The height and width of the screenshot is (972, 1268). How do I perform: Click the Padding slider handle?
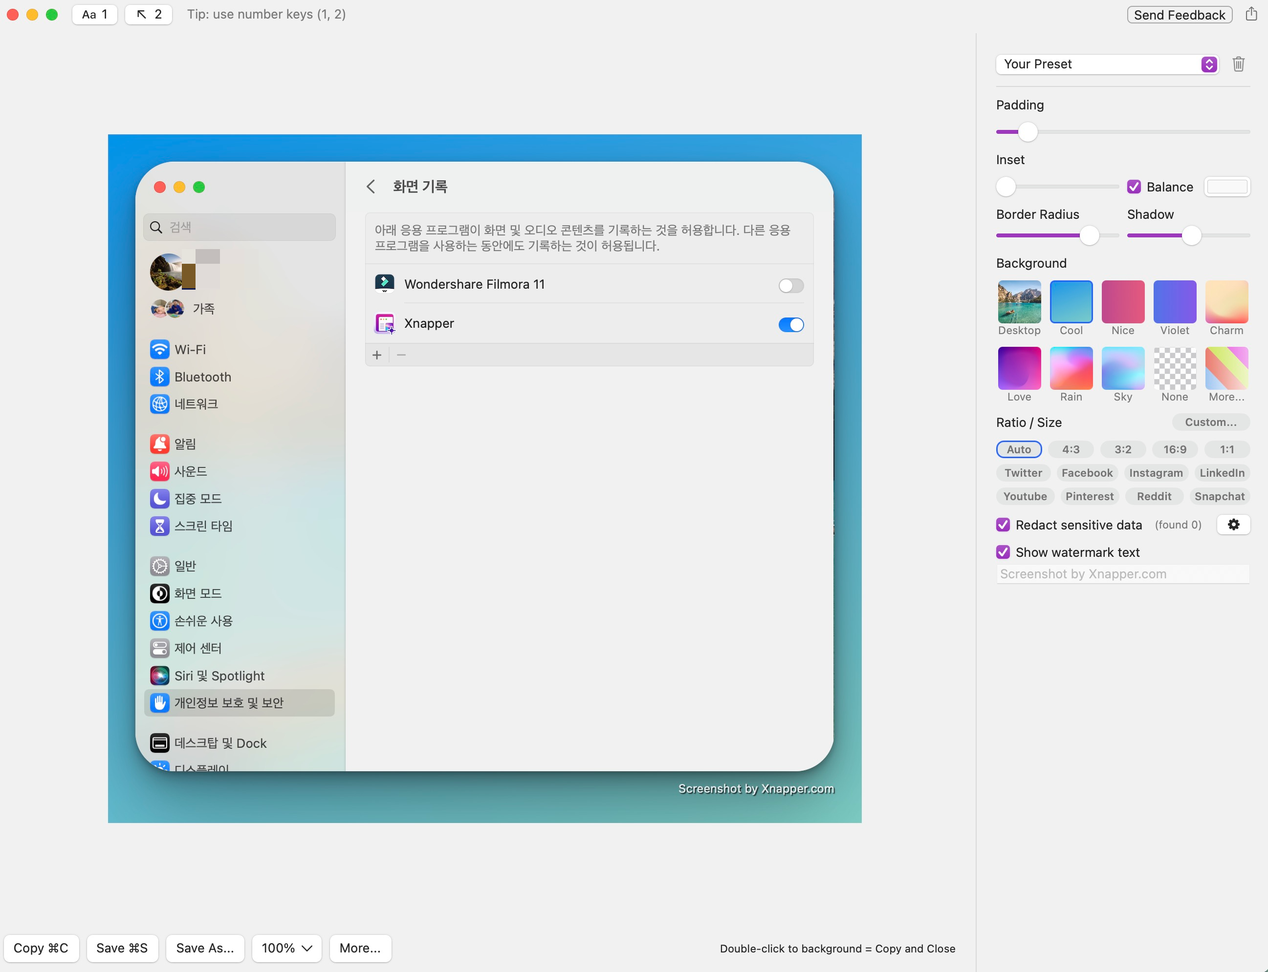coord(1027,132)
